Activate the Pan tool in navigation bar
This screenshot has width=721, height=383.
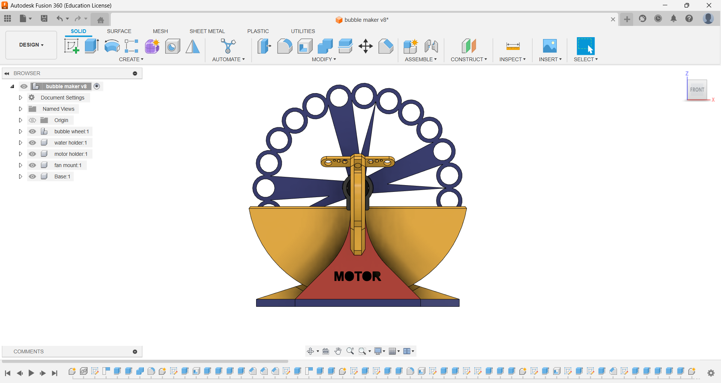pyautogui.click(x=338, y=351)
